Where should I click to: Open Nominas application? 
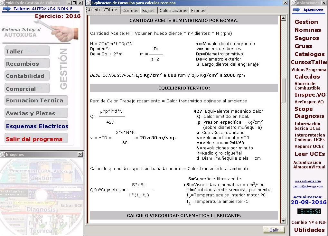(x=308, y=30)
